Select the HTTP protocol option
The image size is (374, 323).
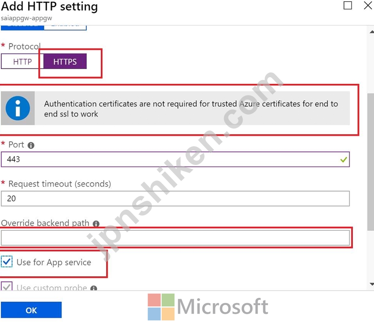point(22,61)
